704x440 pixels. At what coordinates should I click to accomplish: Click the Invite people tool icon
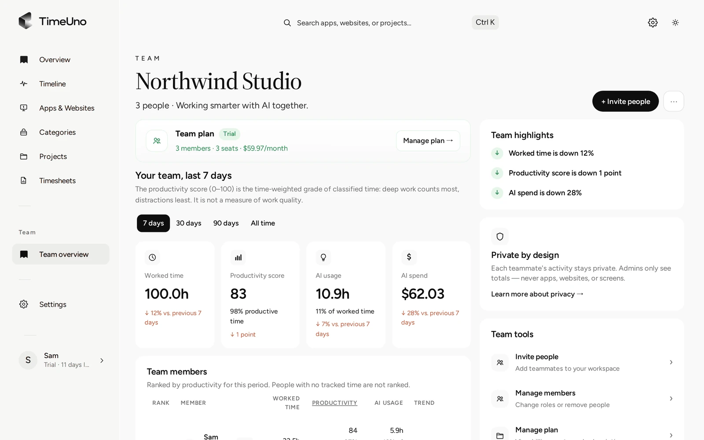pos(500,363)
